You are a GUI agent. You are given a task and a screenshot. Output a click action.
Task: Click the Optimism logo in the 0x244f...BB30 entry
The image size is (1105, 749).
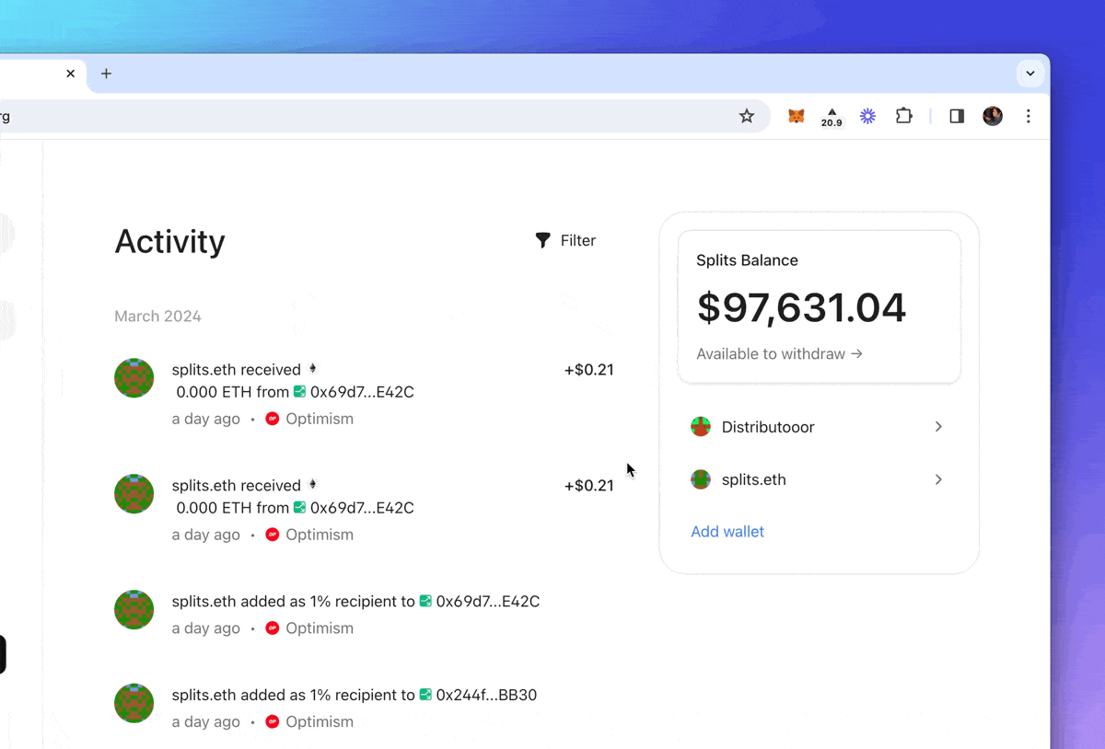(273, 721)
